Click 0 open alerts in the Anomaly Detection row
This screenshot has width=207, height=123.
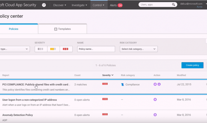[82, 115]
